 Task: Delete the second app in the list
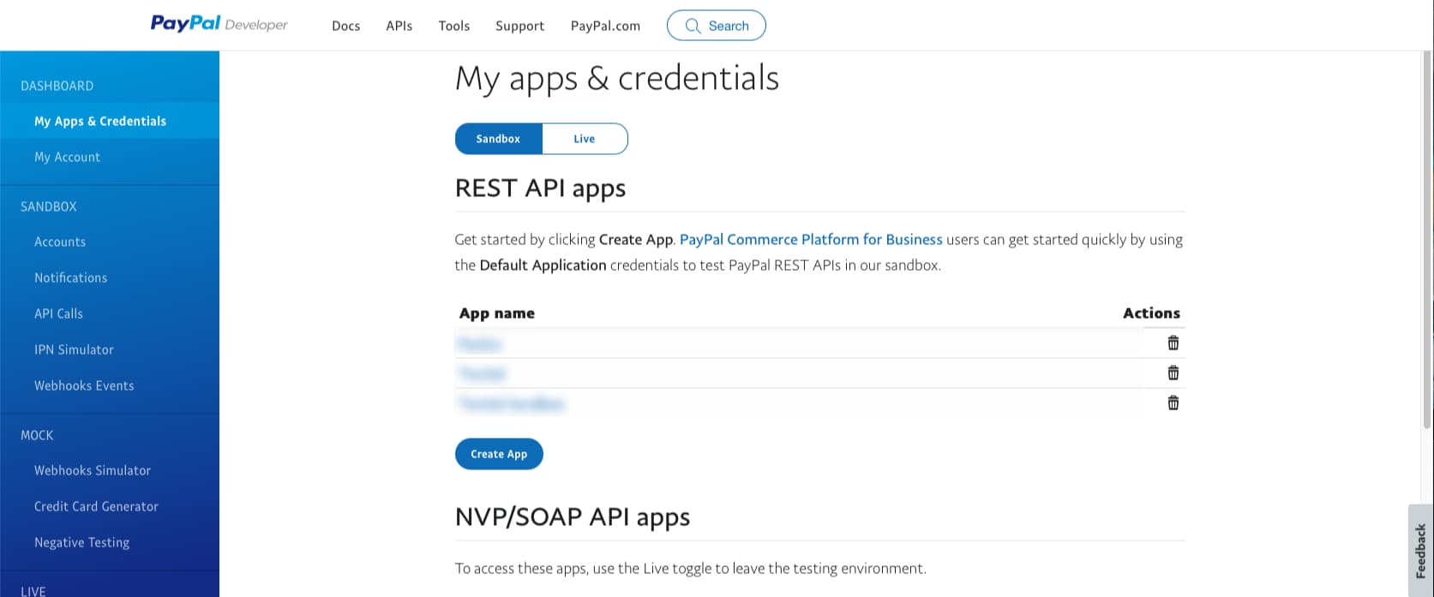coord(1173,373)
